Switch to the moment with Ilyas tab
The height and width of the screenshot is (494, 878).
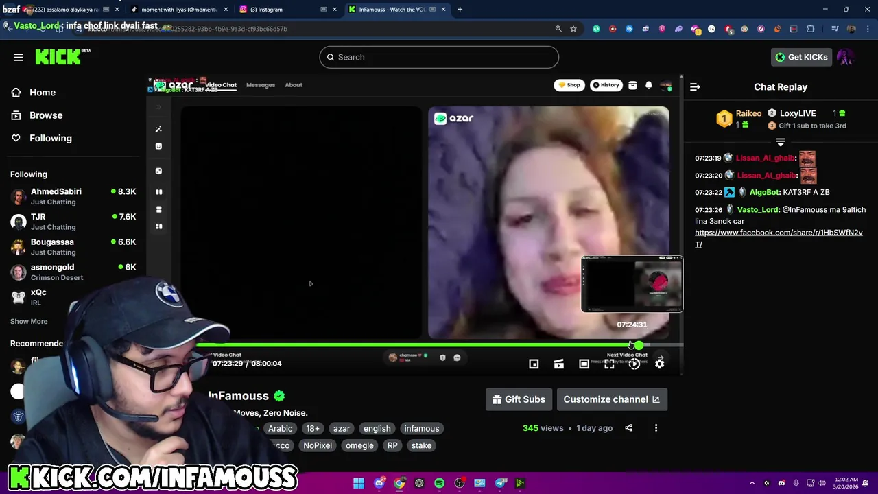coord(178,10)
